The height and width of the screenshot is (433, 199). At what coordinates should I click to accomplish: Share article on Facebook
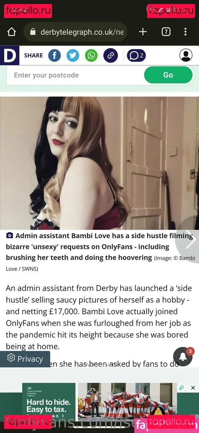pyautogui.click(x=54, y=55)
